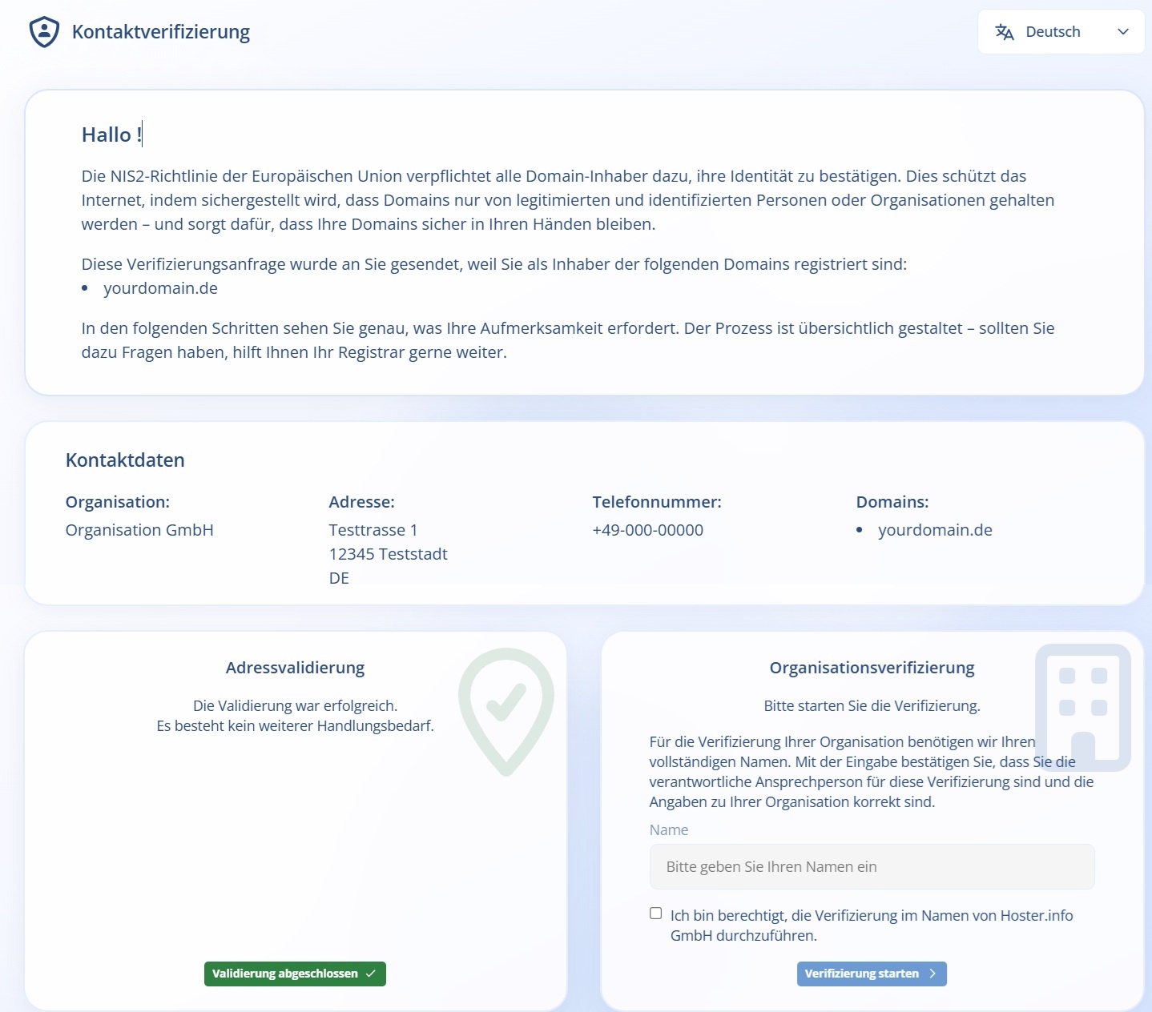This screenshot has width=1152, height=1012.
Task: Focus the Name input field
Action: 872,866
